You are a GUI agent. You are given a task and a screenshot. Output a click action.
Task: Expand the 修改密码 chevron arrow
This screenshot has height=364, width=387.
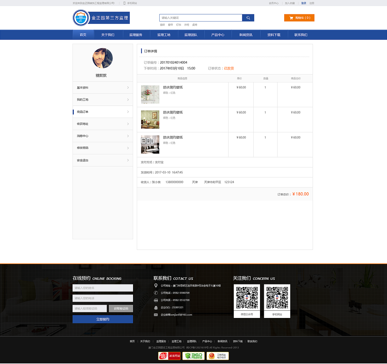point(128,148)
